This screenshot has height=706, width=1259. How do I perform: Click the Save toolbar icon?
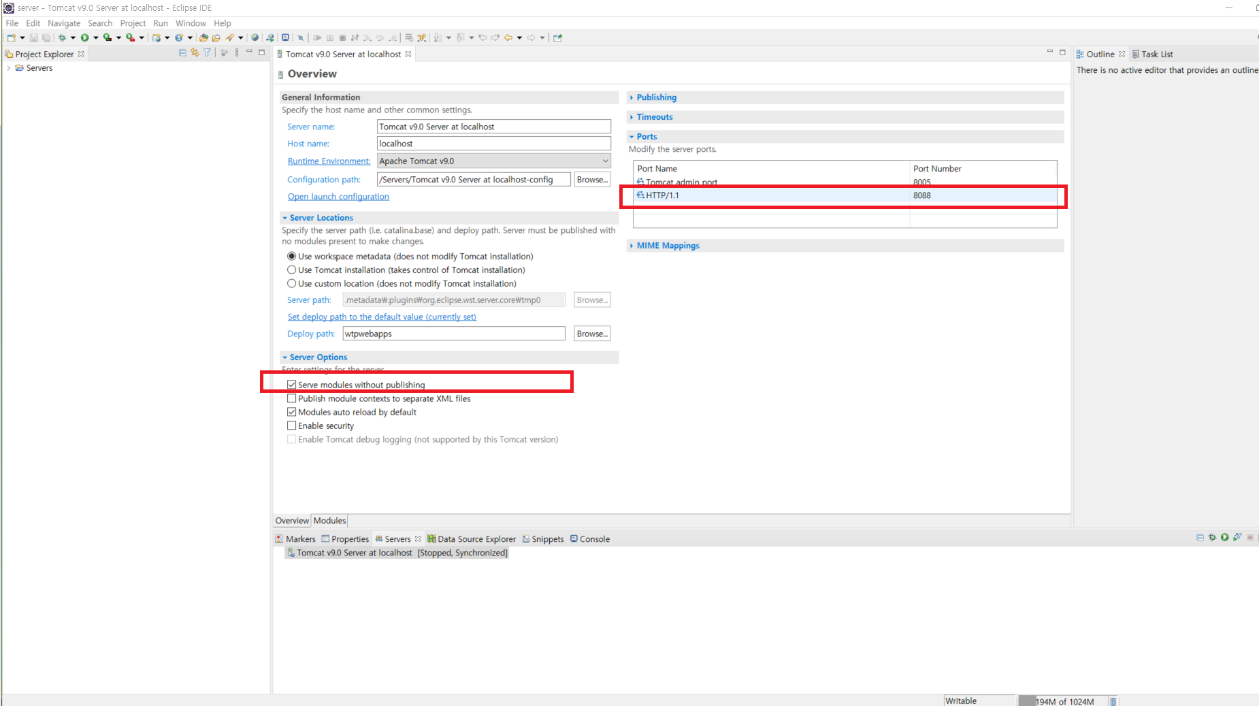[x=33, y=38]
